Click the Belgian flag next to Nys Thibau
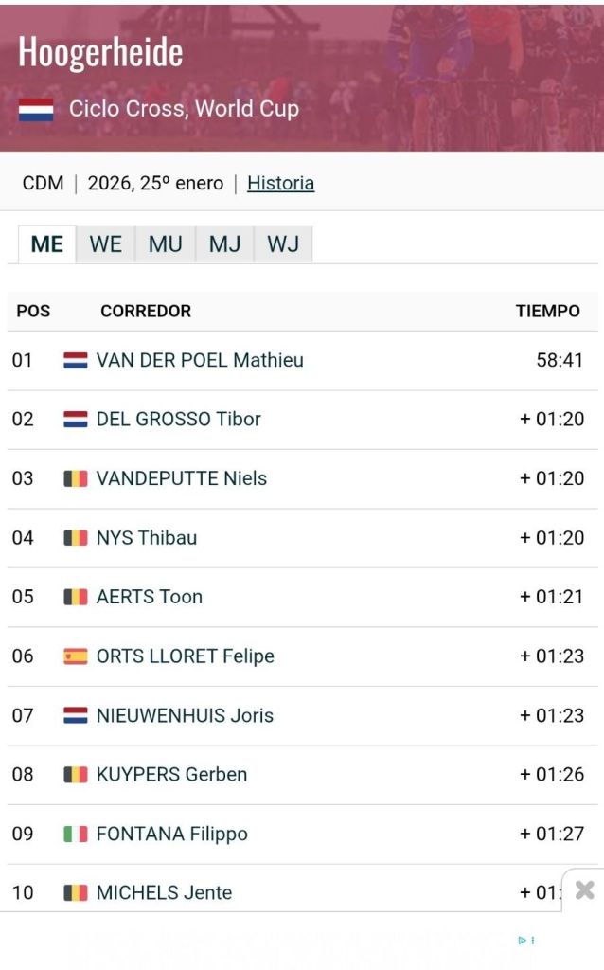Viewport: 604px width, 970px height. tap(76, 538)
